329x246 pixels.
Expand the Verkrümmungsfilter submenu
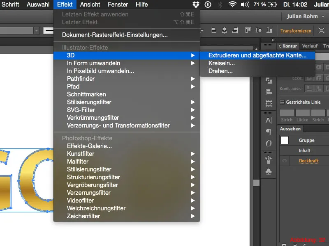click(x=127, y=118)
